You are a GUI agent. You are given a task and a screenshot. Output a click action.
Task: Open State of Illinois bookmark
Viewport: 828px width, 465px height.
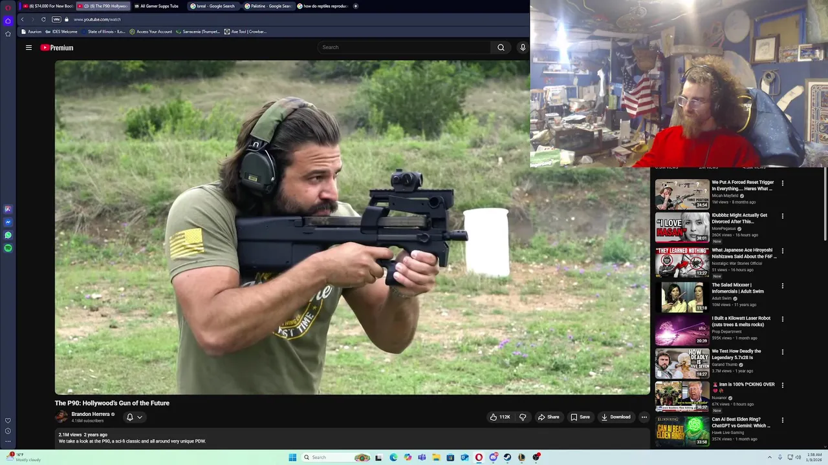(103, 32)
